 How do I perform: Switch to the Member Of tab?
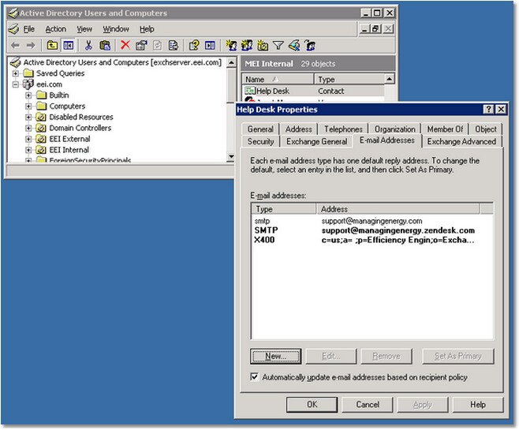click(445, 129)
